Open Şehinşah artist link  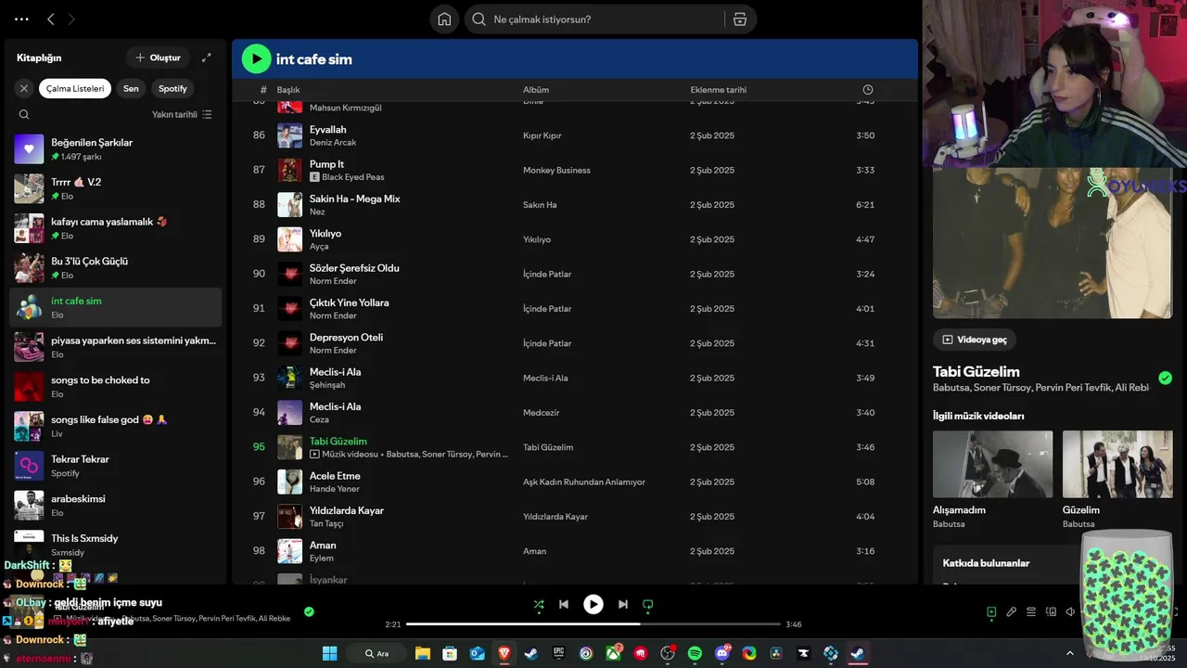(x=327, y=385)
